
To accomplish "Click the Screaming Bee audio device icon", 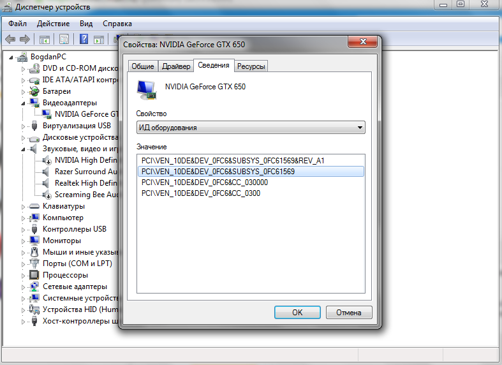I will click(x=47, y=195).
